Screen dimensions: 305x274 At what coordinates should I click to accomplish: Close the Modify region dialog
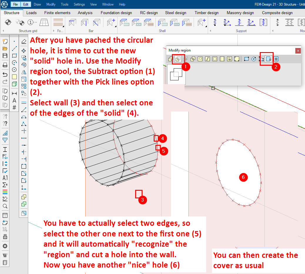[298, 51]
